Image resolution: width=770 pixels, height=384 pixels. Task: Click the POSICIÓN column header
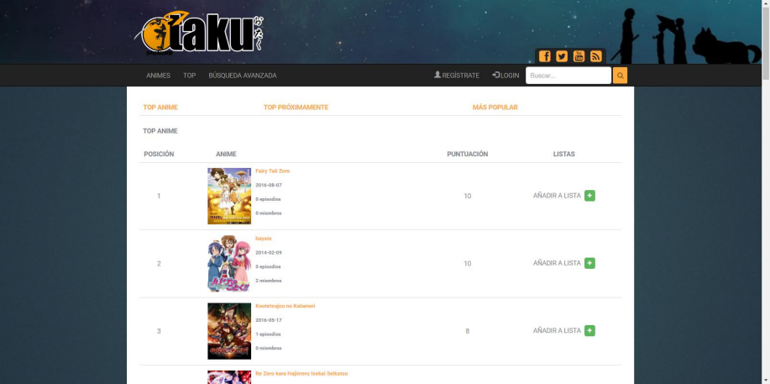click(159, 154)
